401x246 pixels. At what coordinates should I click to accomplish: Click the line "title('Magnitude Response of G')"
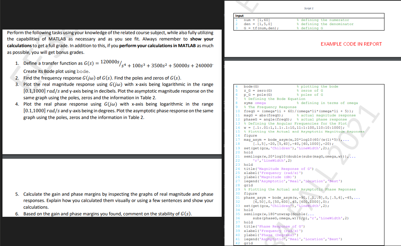pos(279,169)
